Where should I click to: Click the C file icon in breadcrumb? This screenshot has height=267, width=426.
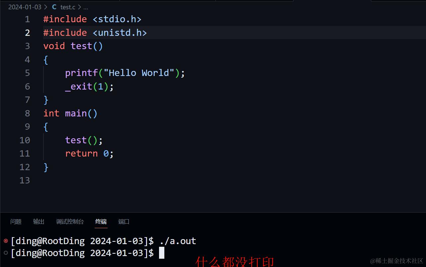[x=54, y=7]
